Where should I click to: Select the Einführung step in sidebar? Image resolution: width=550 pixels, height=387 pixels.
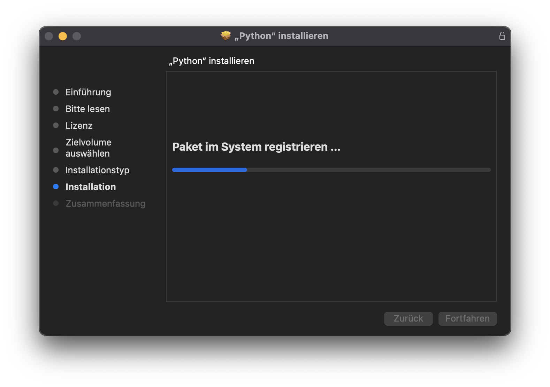tap(88, 92)
